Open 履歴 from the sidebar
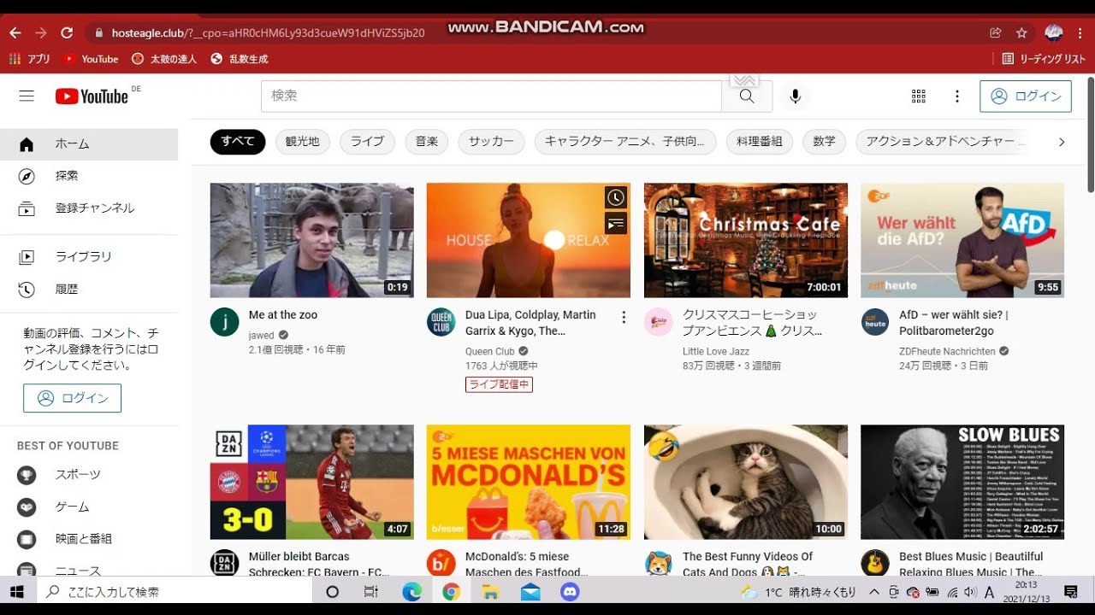Screen dimensions: 1095x615 pos(67,289)
